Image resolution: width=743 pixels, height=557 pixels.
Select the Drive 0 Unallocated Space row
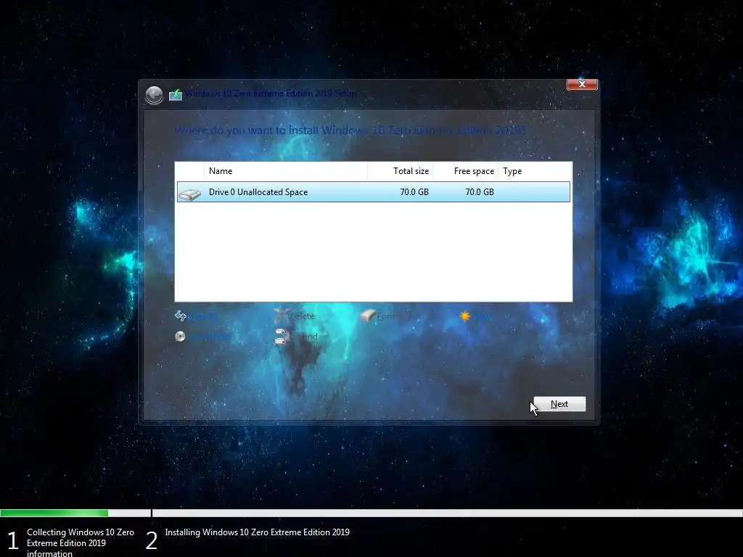pos(374,191)
